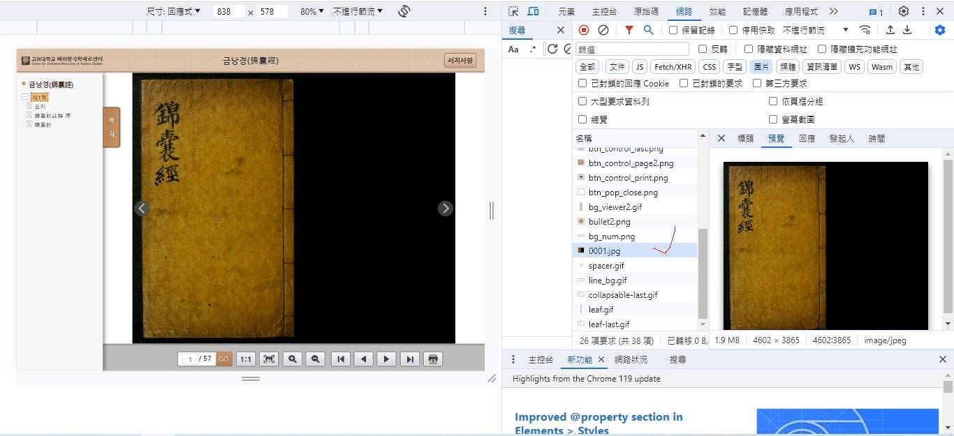Enable the 保留記錄 checkbox
954x436 pixels.
(673, 30)
